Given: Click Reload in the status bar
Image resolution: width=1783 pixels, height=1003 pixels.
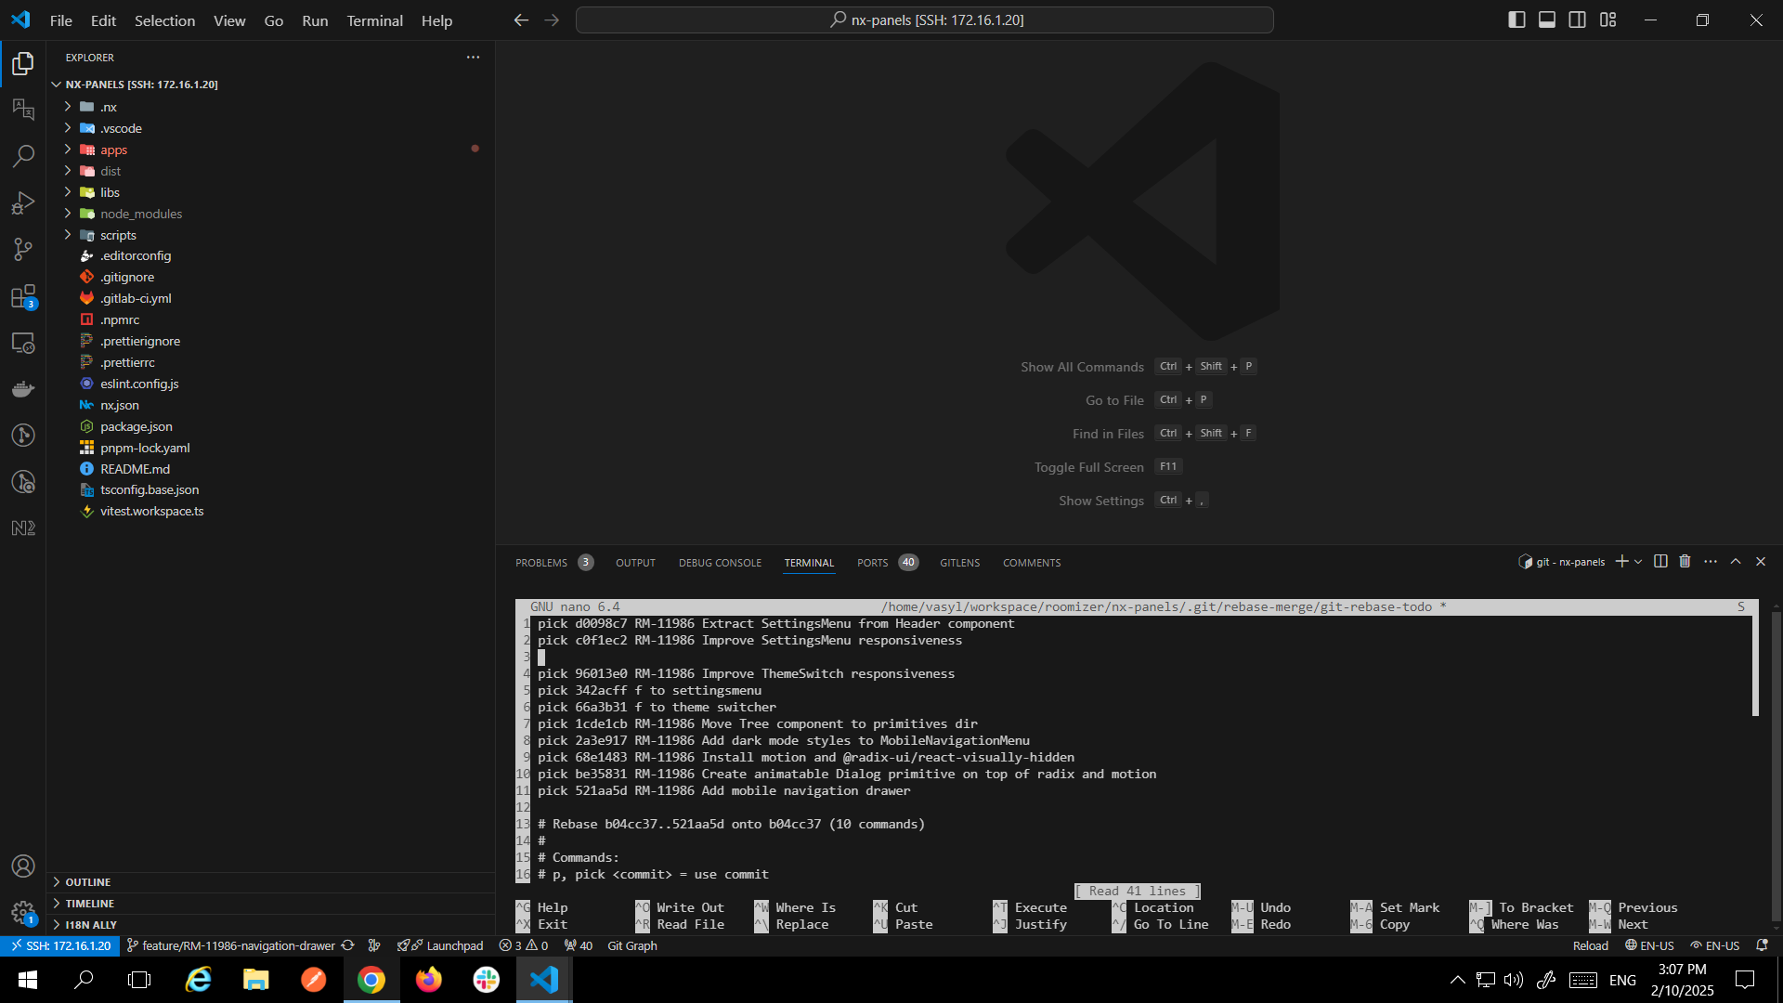Looking at the screenshot, I should coord(1590,945).
